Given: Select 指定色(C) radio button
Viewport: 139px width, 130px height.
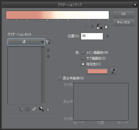Looking at the screenshot, I should (x=83, y=64).
